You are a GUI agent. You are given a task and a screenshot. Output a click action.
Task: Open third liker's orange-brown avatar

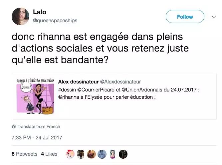point(91,154)
